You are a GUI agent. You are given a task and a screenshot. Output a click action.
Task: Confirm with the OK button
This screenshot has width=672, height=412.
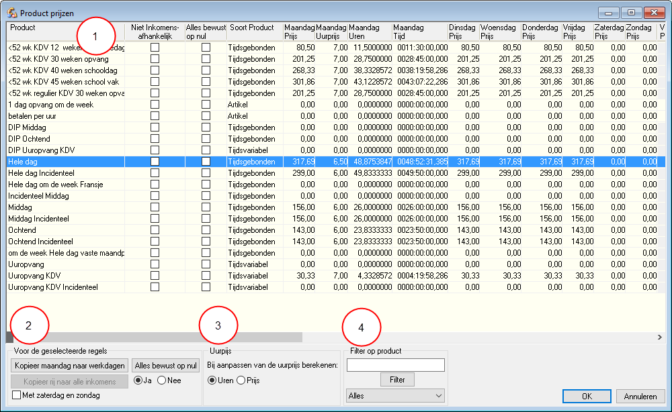point(587,397)
